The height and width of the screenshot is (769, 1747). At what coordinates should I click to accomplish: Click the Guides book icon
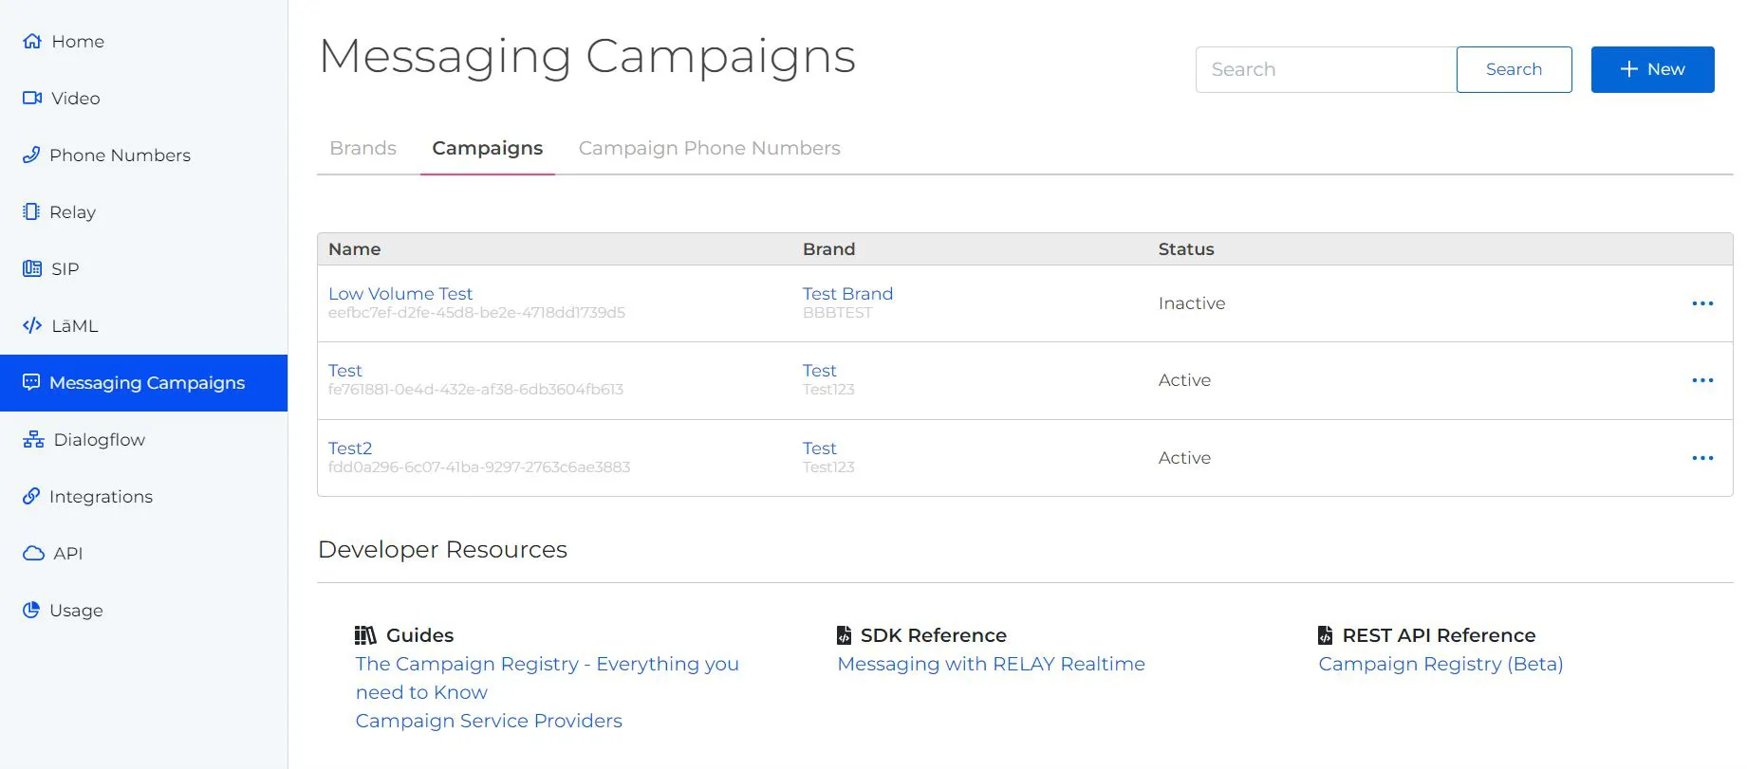[x=365, y=634]
